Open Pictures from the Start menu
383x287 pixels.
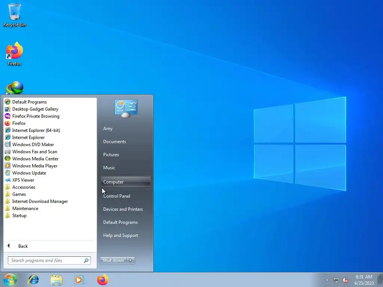[x=111, y=155]
